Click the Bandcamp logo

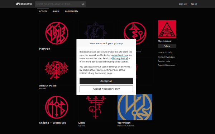click(x=24, y=4)
